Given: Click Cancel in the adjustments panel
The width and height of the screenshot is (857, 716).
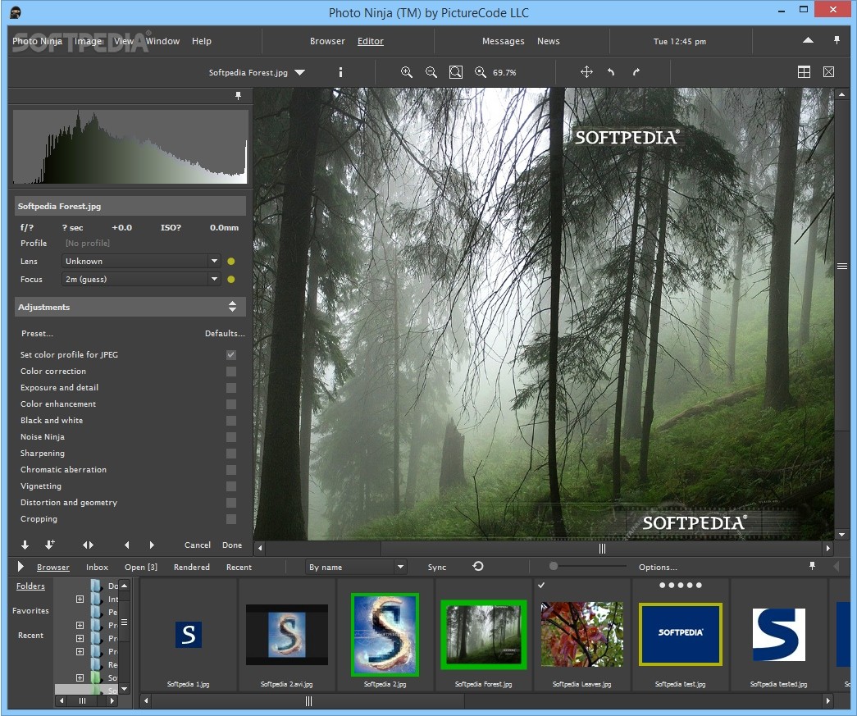Looking at the screenshot, I should point(198,545).
